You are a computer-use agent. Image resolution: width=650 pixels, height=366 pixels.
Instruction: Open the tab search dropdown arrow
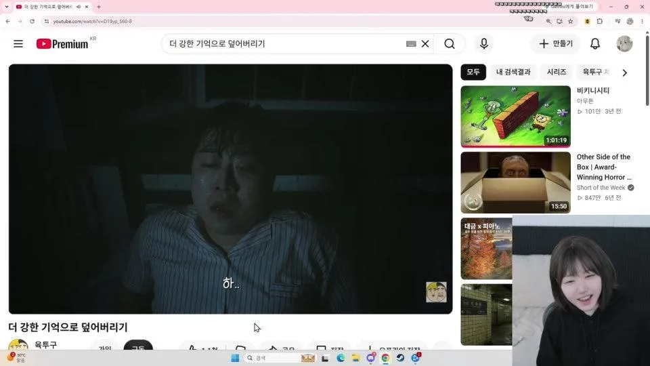click(x=7, y=7)
